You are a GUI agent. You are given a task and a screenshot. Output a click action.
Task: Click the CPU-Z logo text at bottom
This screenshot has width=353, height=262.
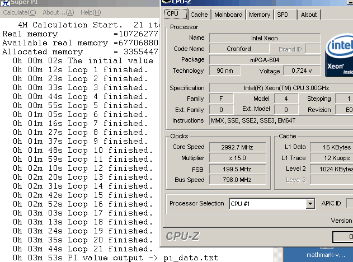click(182, 237)
